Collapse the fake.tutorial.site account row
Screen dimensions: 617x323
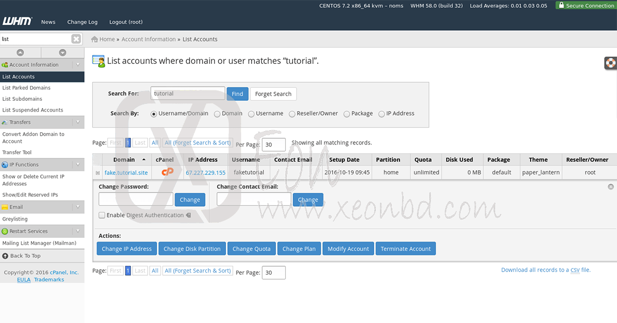click(x=98, y=173)
